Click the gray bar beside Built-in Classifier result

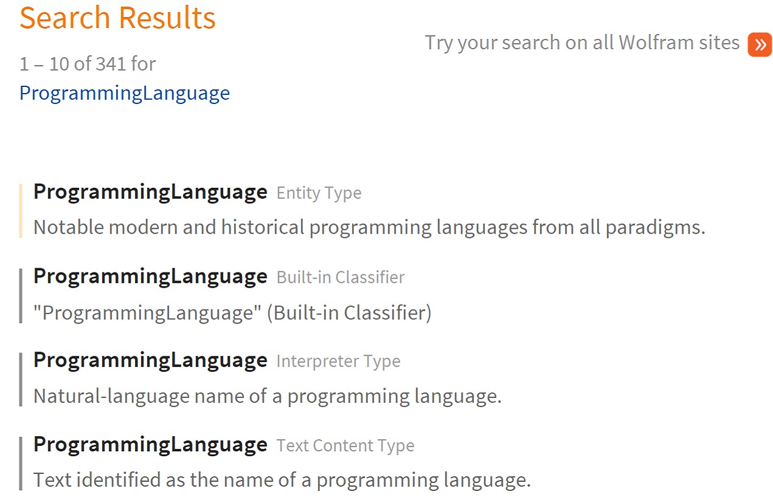(21, 296)
